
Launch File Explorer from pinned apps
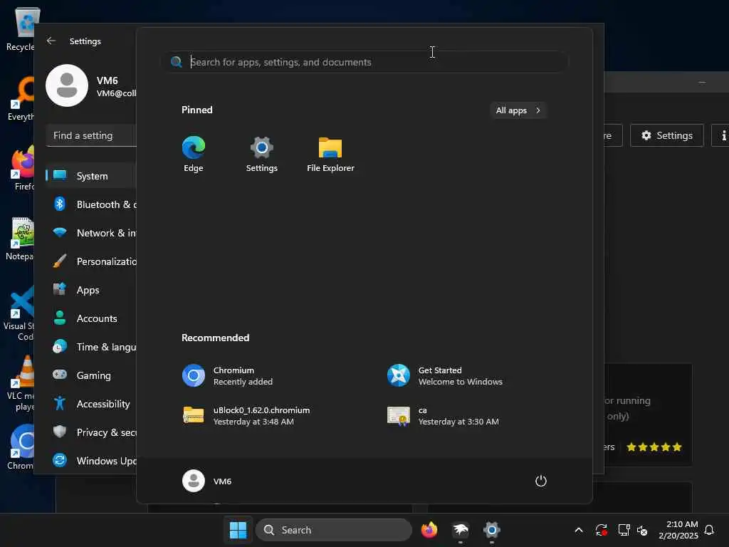coord(330,154)
